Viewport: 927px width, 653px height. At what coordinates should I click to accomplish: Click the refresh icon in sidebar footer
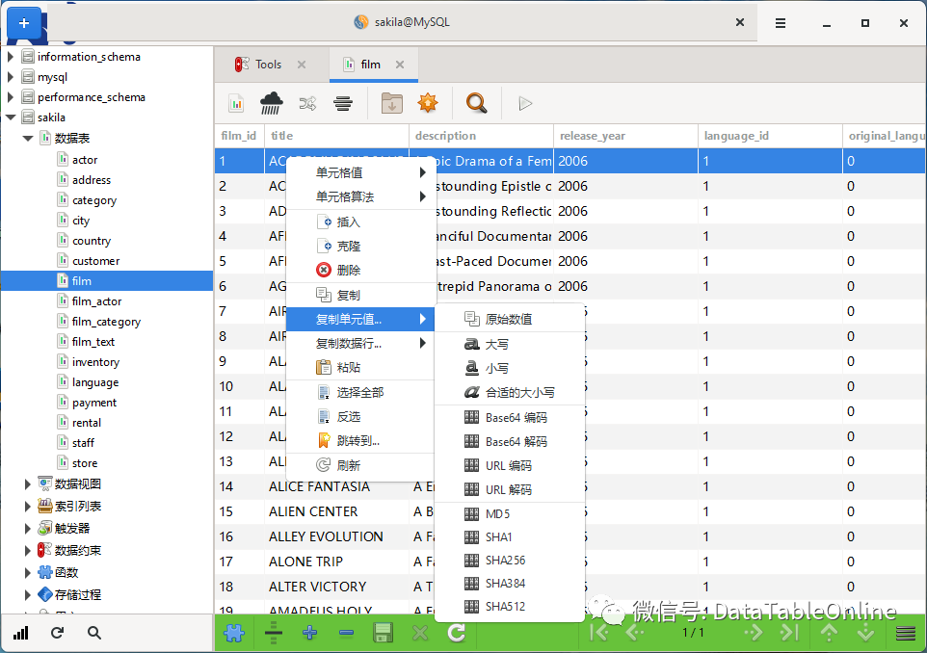58,633
